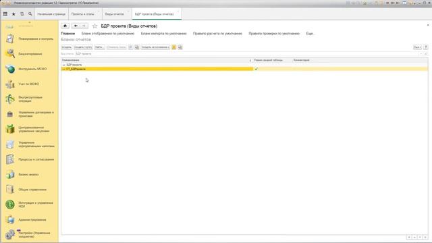Open Создать на основании dropdown
This screenshot has height=243, width=432.
(x=155, y=47)
